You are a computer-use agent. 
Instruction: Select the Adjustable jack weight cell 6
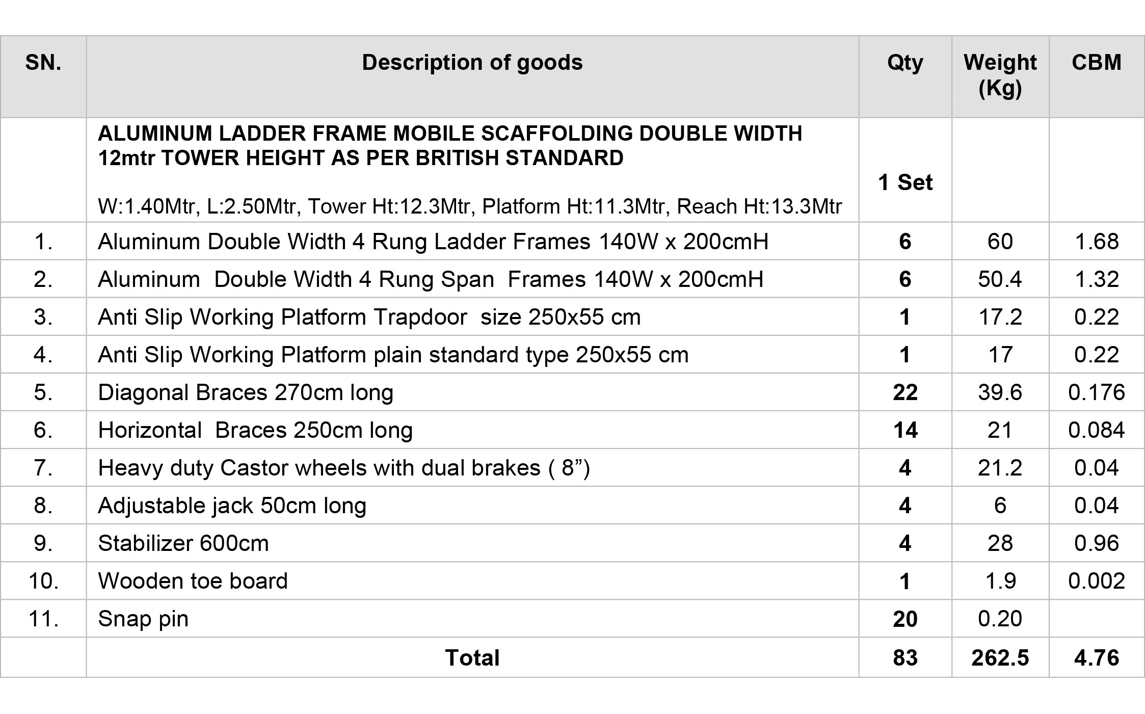(1000, 506)
